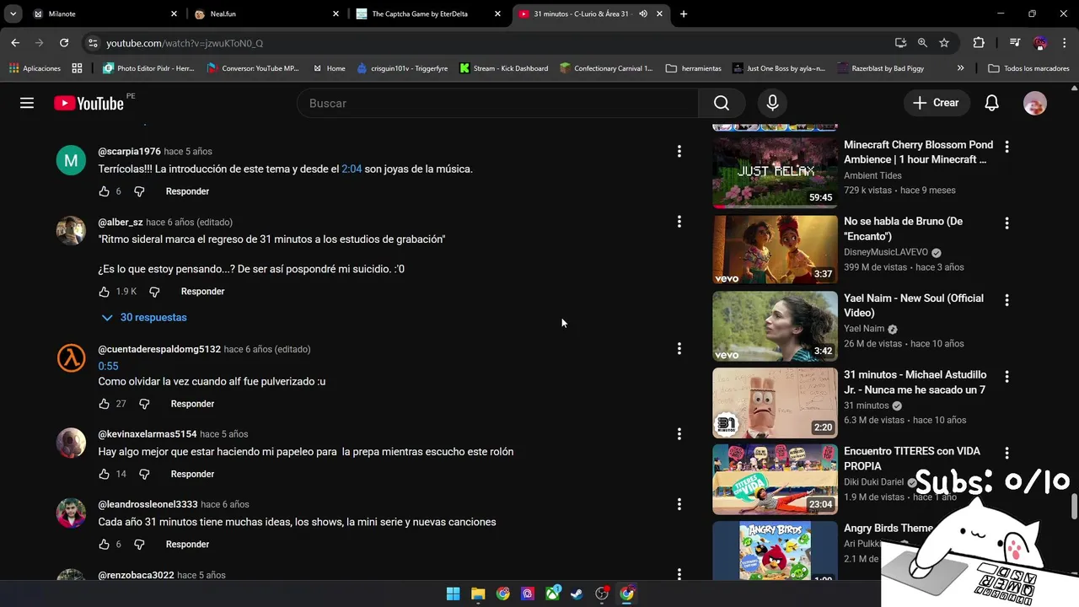Like the comment by @kevinaxelarmas5154

tap(105, 474)
